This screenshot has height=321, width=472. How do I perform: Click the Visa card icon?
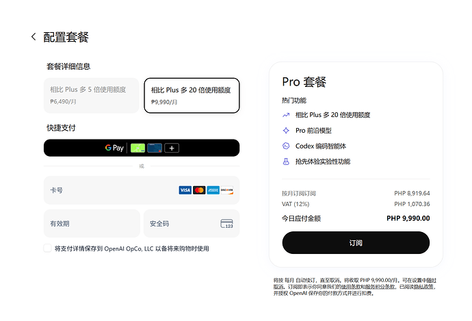[x=185, y=190]
